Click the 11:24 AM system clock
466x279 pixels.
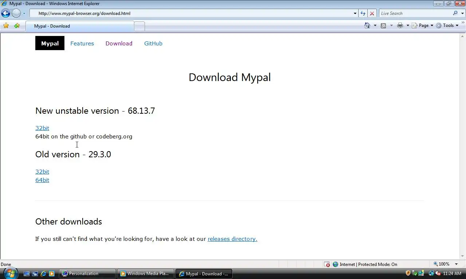[452, 274]
